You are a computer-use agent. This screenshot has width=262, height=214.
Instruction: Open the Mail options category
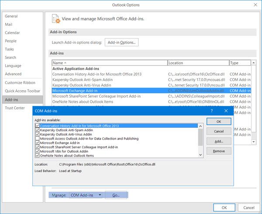(x=9, y=25)
